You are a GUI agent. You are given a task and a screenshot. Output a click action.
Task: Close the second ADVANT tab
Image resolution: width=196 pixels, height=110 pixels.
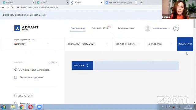tap(67, 2)
